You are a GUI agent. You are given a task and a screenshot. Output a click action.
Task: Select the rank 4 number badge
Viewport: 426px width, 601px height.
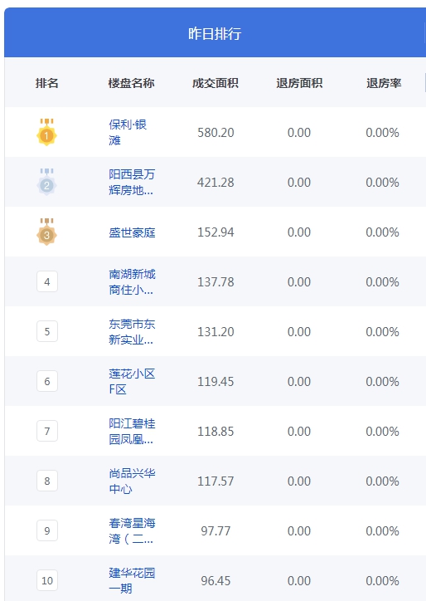tap(47, 281)
